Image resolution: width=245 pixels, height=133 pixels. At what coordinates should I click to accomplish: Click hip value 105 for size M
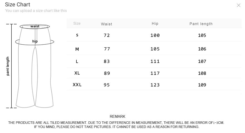pos(155,49)
